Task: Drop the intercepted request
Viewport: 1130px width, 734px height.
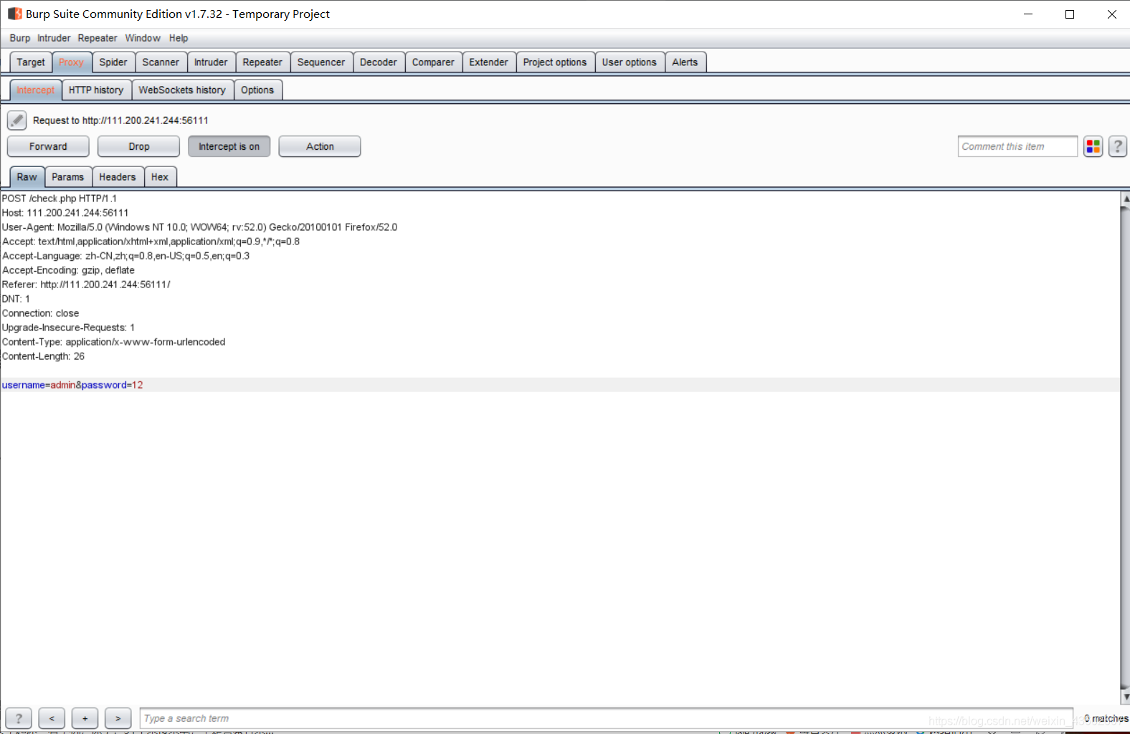Action: pyautogui.click(x=139, y=146)
